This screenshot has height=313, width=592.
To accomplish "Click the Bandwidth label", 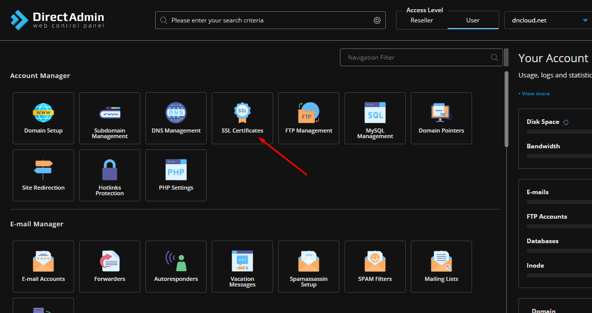I will (544, 146).
